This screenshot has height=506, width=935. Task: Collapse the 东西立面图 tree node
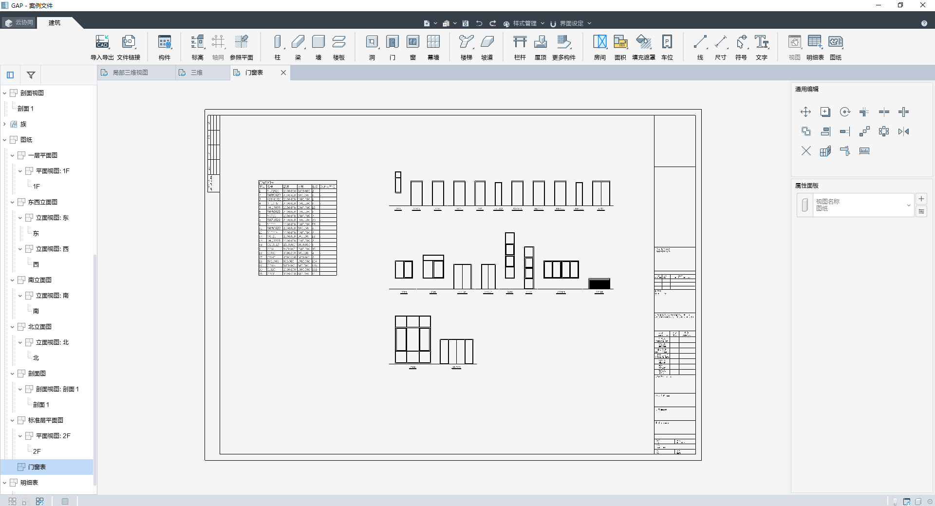pyautogui.click(x=12, y=202)
